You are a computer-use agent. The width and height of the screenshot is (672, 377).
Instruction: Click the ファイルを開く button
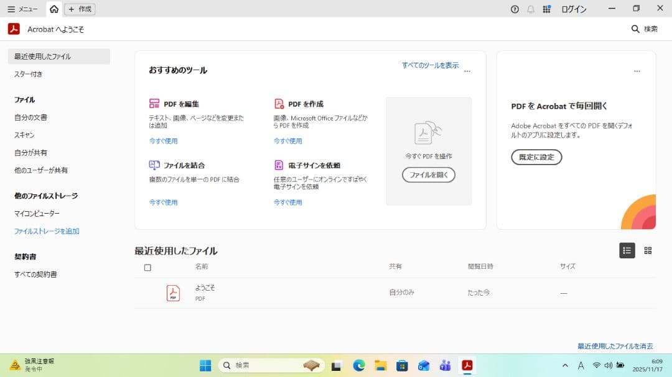tap(429, 175)
